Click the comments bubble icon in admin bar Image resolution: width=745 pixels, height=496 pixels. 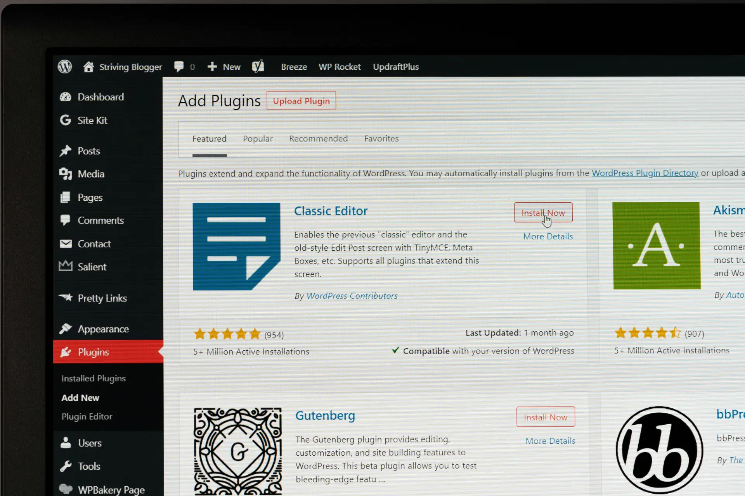tap(179, 67)
